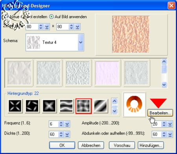Viewport: 177px width, 154px height.
Task: Click the Abbrechen button
Action: coord(91,145)
